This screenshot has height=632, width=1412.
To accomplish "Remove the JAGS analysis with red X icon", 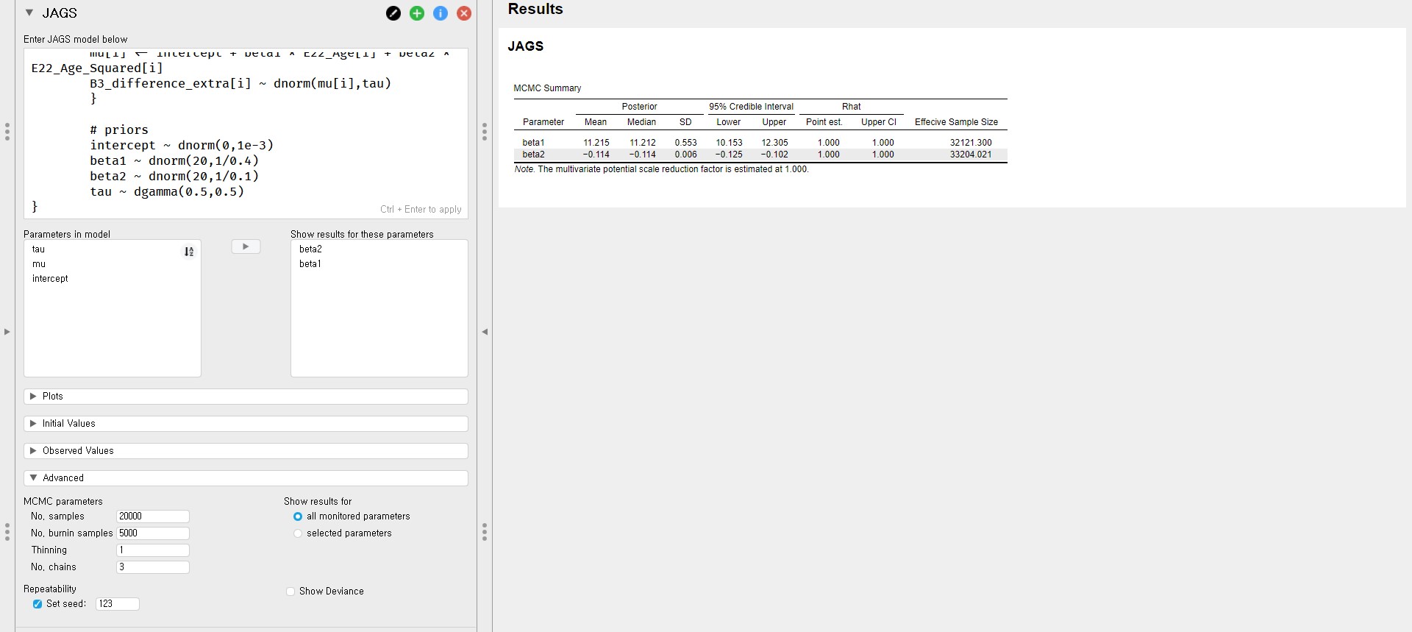I will pos(464,13).
